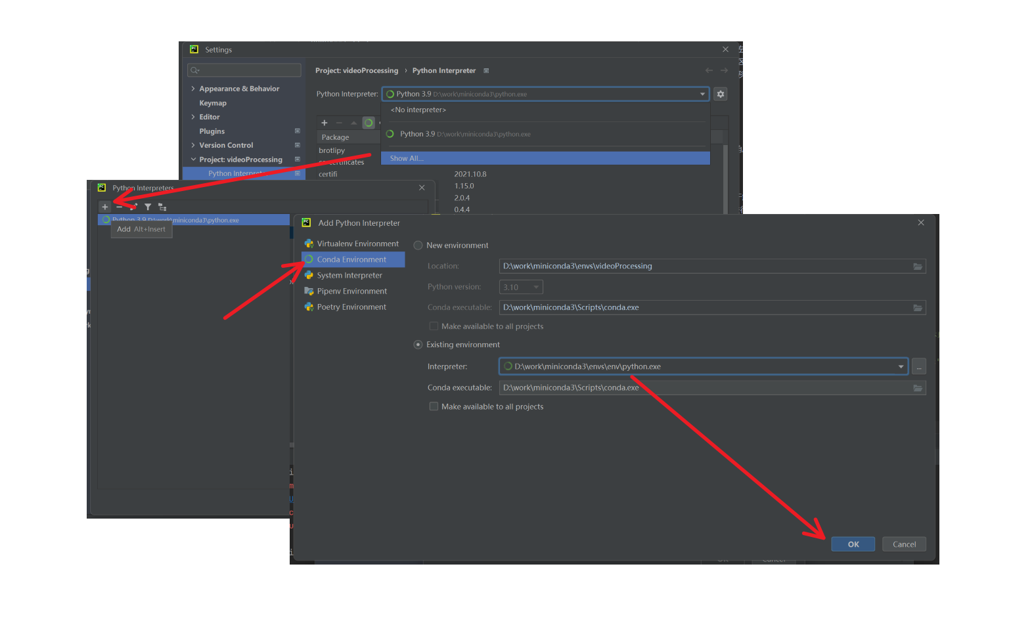
Task: Select the certifi package row
Action: (x=328, y=174)
